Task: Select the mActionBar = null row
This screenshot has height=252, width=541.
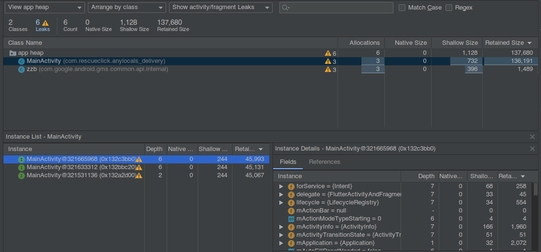Action: coord(403,211)
